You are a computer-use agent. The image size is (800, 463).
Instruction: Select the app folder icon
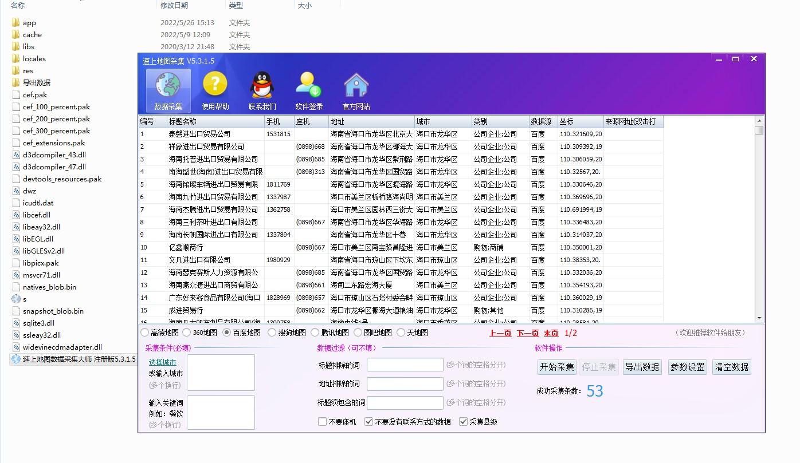point(15,23)
